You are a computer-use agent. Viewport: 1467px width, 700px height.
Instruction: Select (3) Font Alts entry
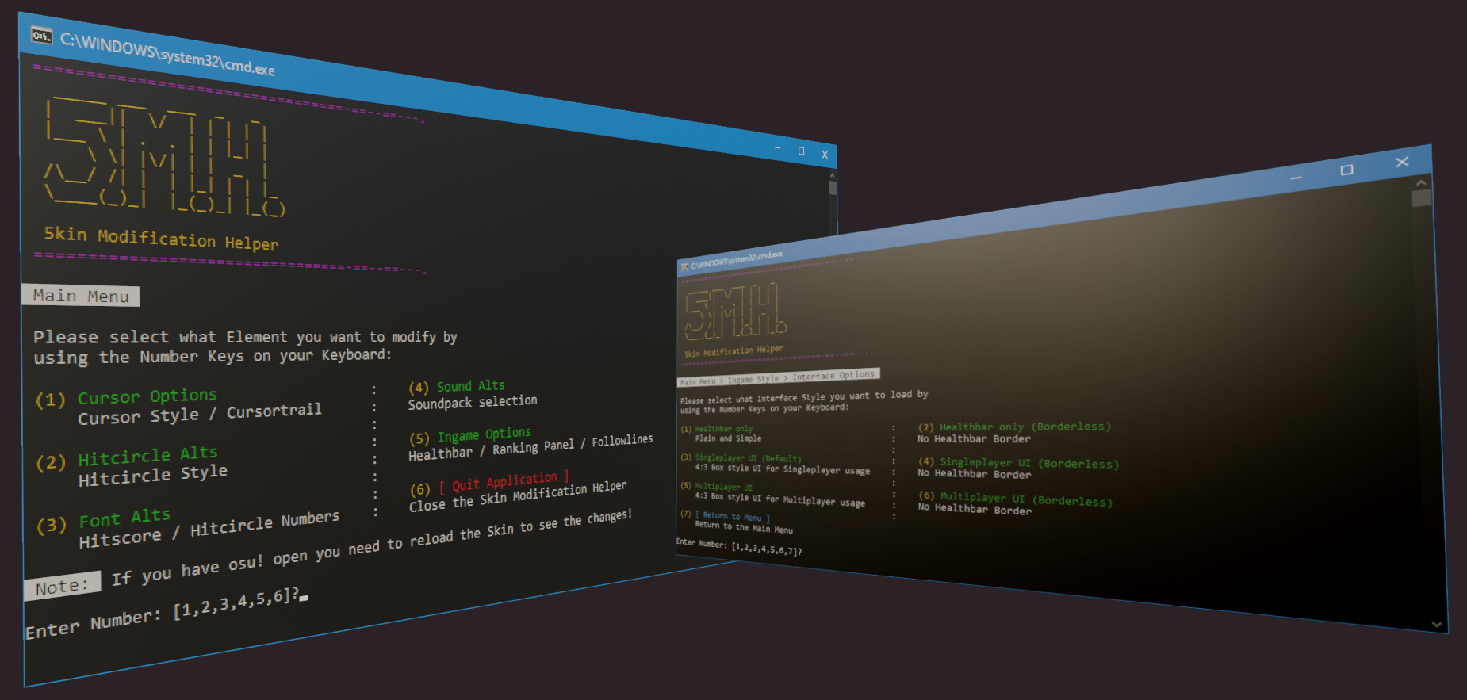[104, 521]
